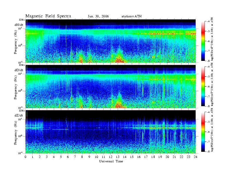The image size is (233, 180).
Task: Click the log(PSD) axis title of the dH/dt color bar
Action: (212, 39)
